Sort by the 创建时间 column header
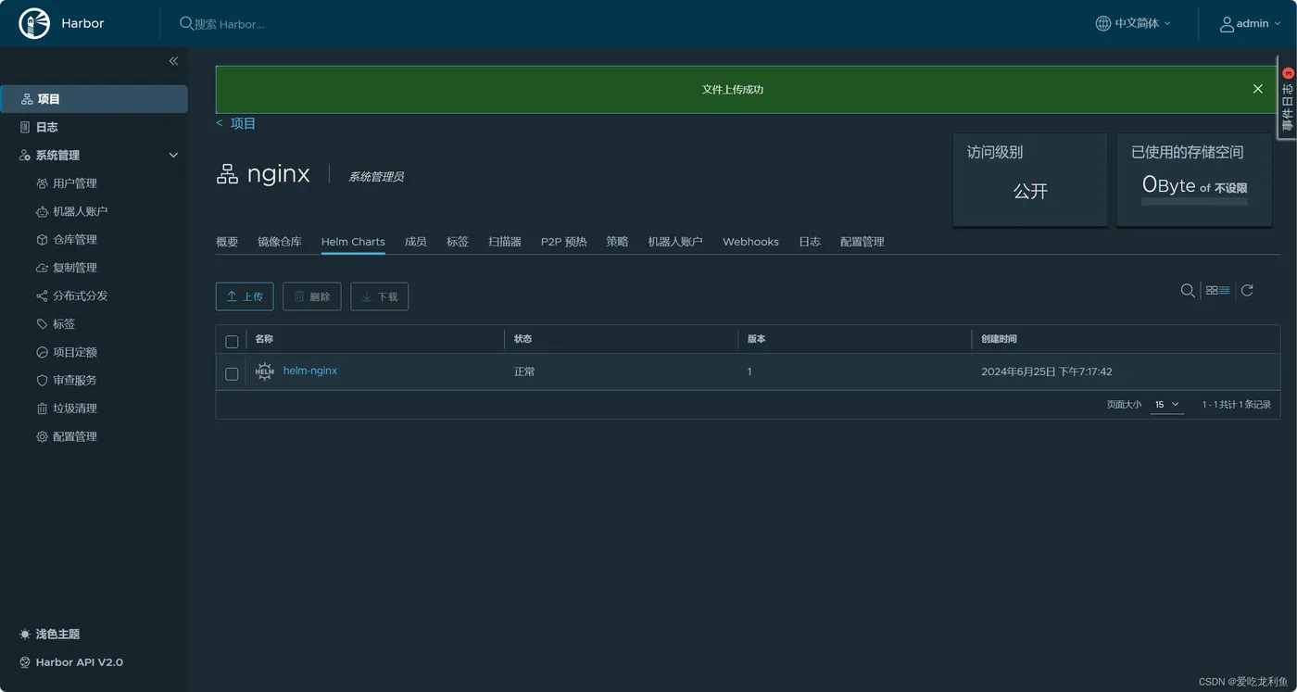Image resolution: width=1297 pixels, height=692 pixels. click(x=1000, y=339)
